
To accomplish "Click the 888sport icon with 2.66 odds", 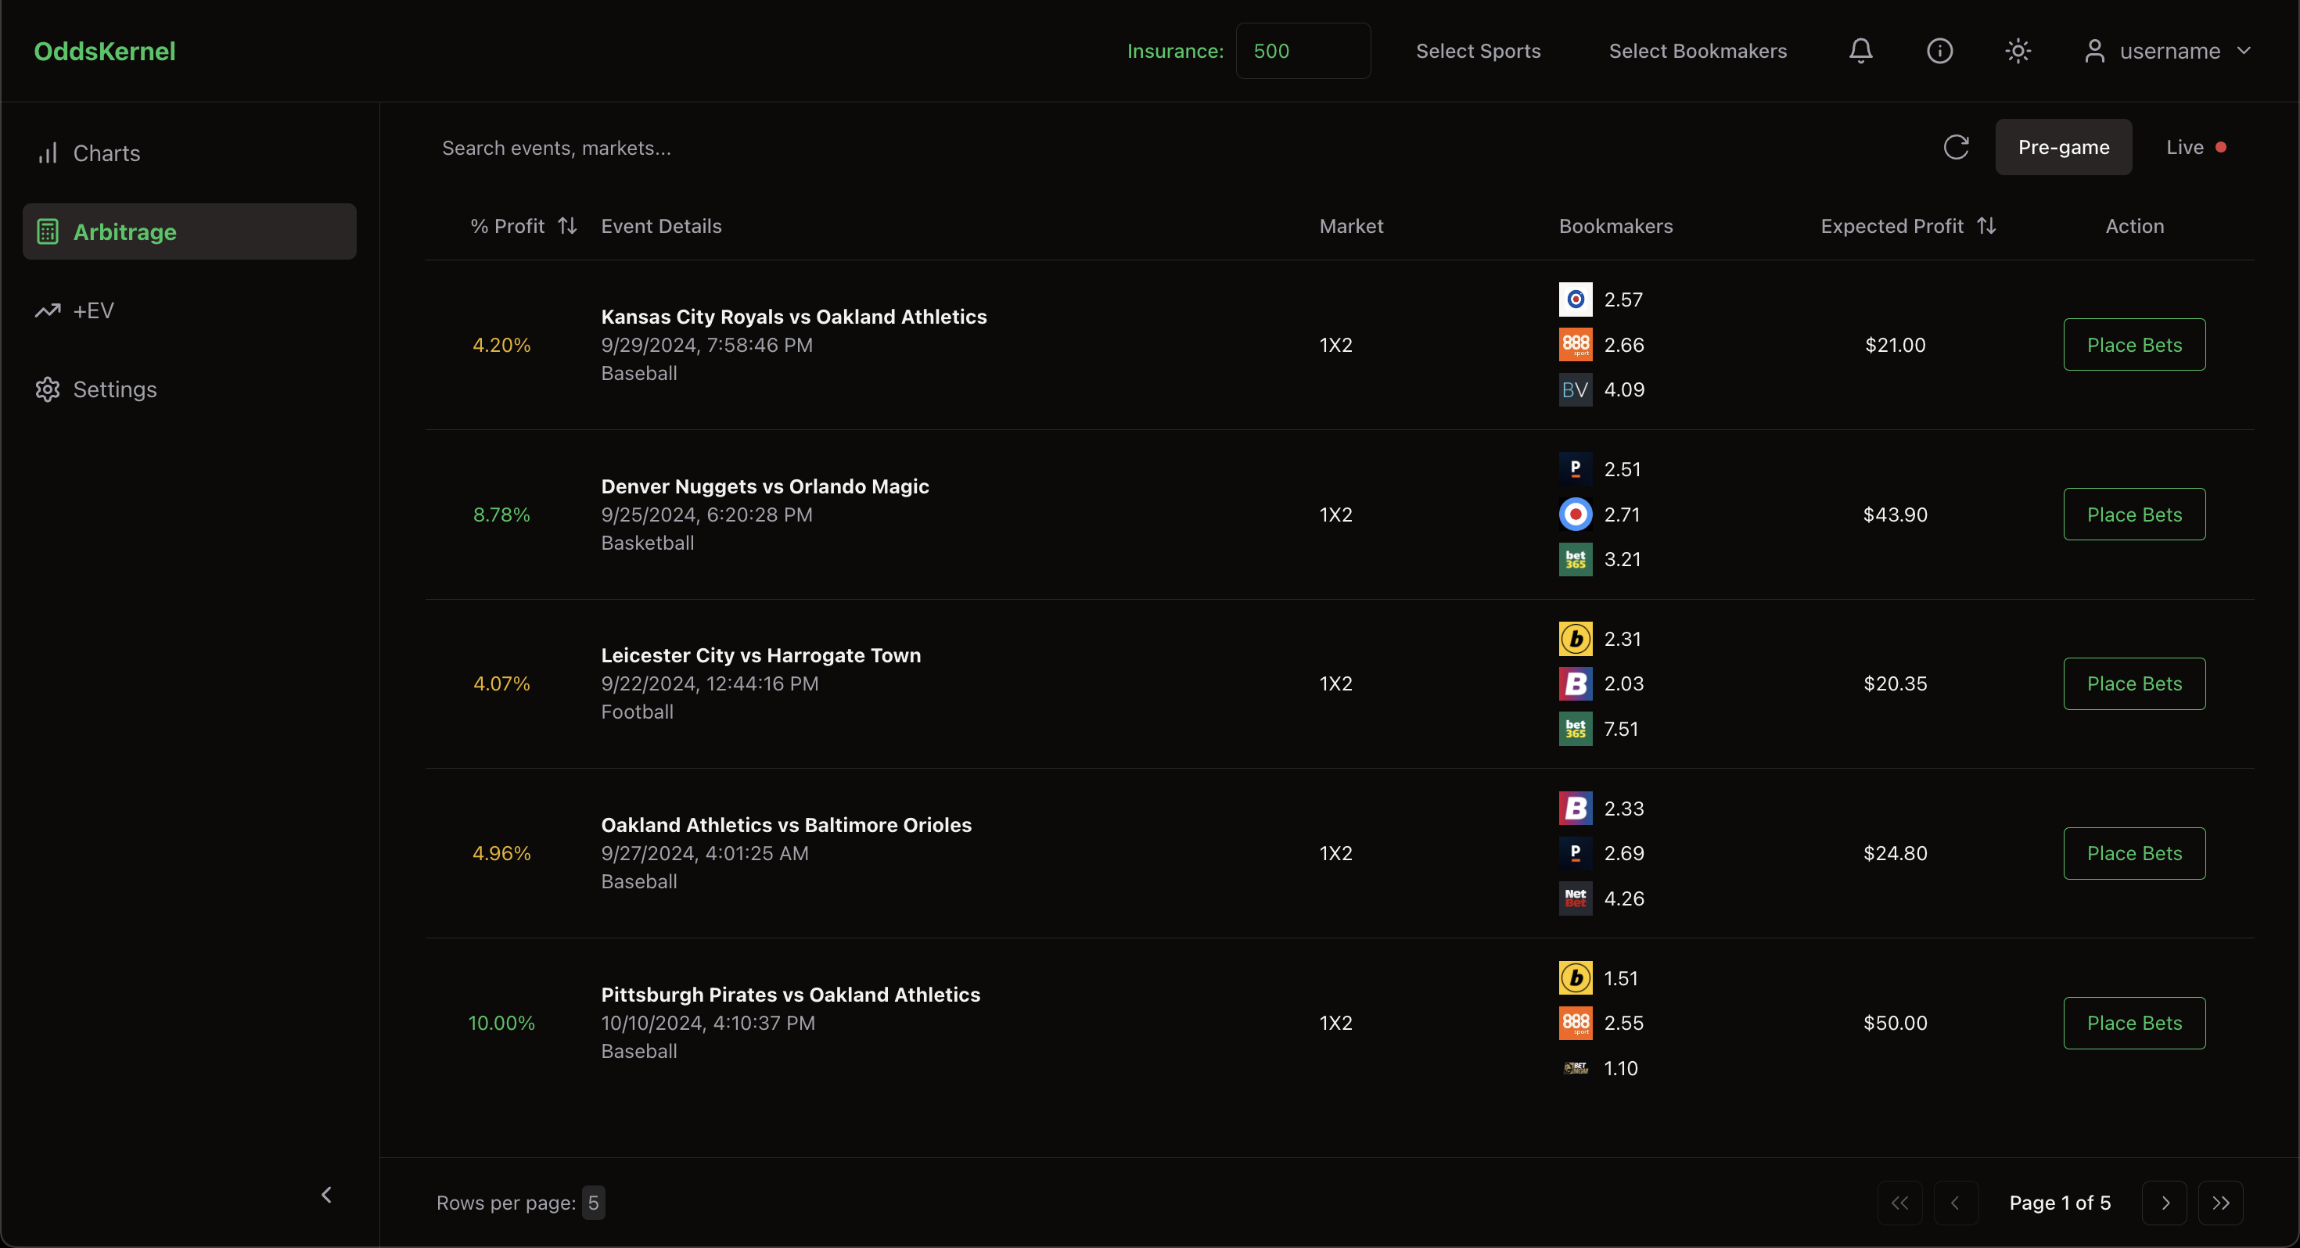I will pos(1575,345).
